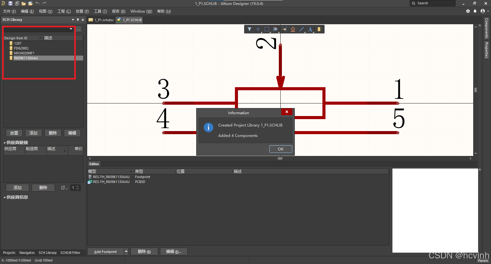Select the place text string tool

click(310, 29)
